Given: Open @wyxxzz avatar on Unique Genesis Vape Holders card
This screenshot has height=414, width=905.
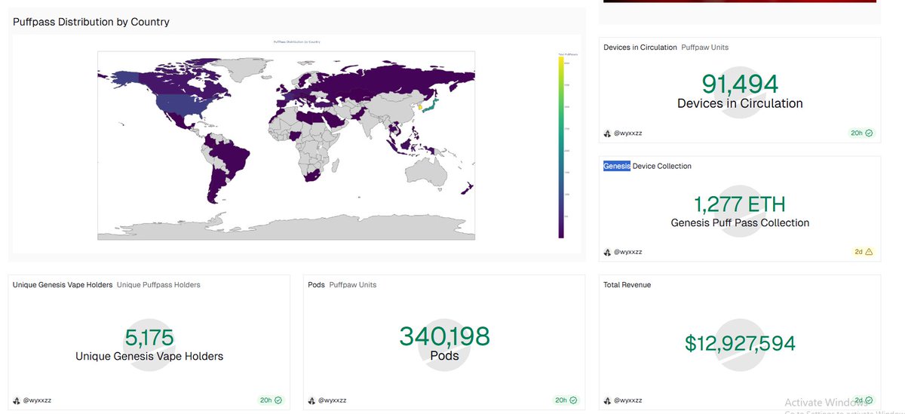Looking at the screenshot, I should click(x=17, y=400).
